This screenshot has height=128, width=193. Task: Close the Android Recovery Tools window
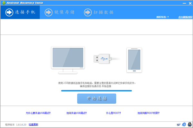pyautogui.click(x=190, y=3)
